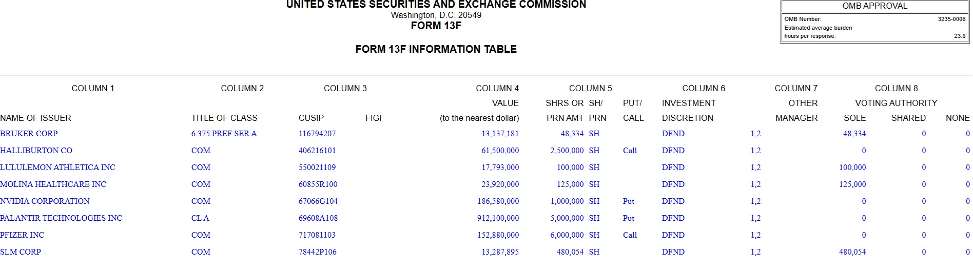Screen dimensions: 973x273
Task: Click PALANTIR TECHNOLOGIES INC issuer name
Action: coord(61,218)
